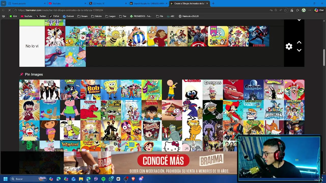This screenshot has width=326, height=183.
Task: Select the 101 Dalmatians image in tier
Action: click(55, 36)
